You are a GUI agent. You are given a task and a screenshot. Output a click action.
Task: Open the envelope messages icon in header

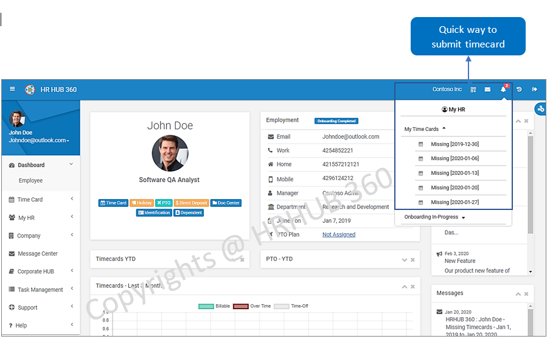pyautogui.click(x=487, y=89)
